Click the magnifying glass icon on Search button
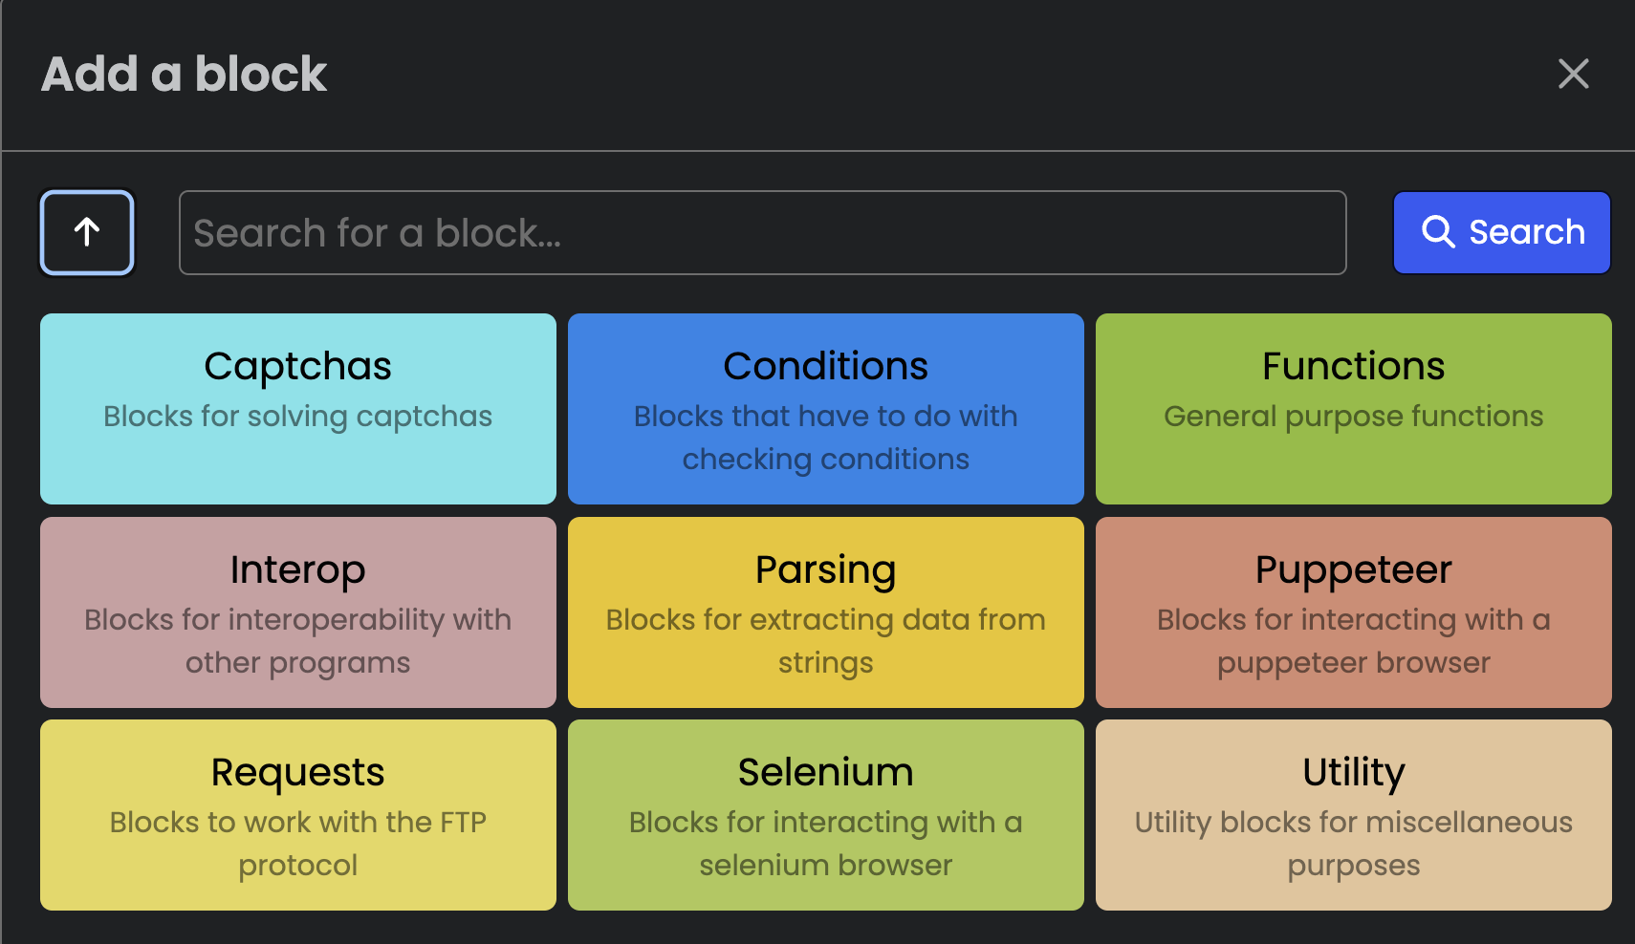Screen dimensions: 1635x944 point(1438,232)
